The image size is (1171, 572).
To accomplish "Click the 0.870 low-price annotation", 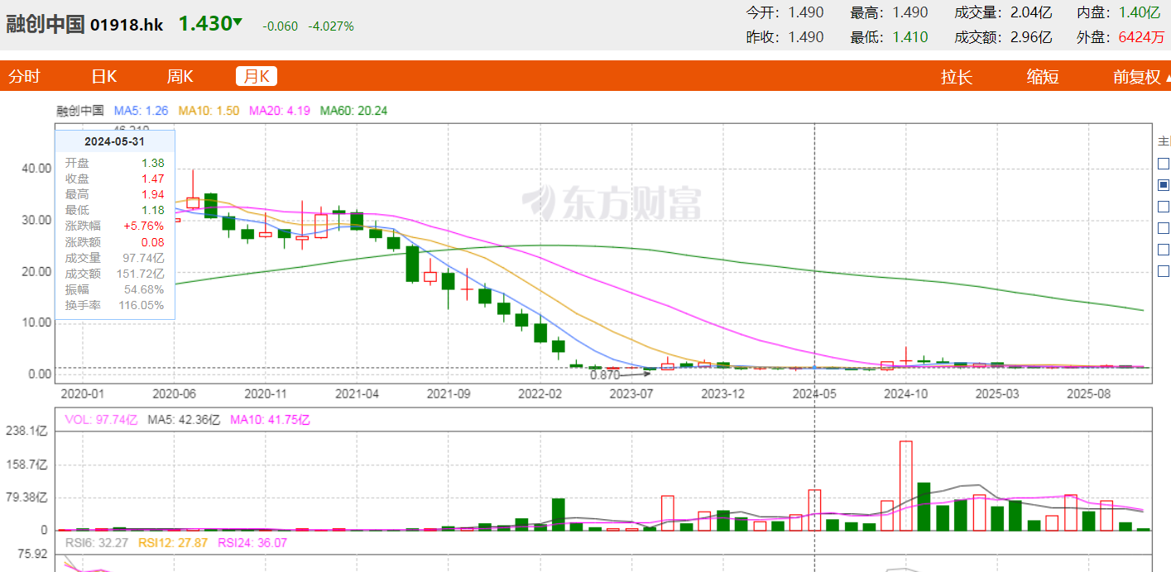I will pos(605,374).
